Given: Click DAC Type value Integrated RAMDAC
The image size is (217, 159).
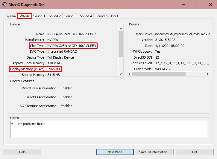Looking at the screenshot, I should [62, 51].
